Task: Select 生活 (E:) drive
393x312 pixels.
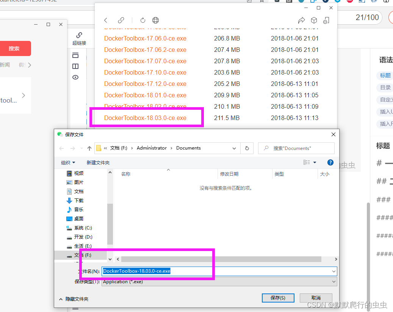Action: click(x=79, y=246)
